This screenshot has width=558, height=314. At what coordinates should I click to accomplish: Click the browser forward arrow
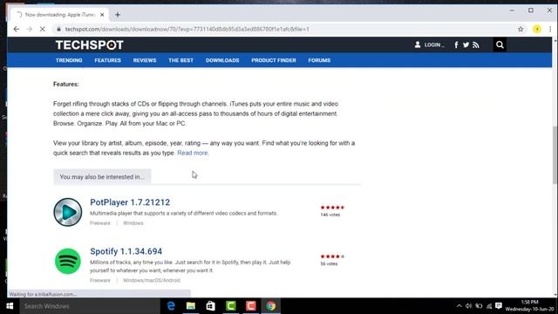29,29
